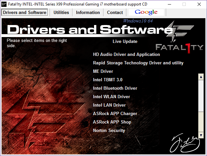The image size is (207, 156).
Task: Install Intel LAN Driver
Action: coord(109,105)
